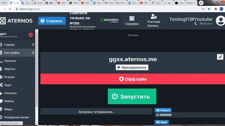Image resolution: width=225 pixels, height=126 pixels.
Task: Click the sidebar scroll up arrow
Action: [37, 31]
